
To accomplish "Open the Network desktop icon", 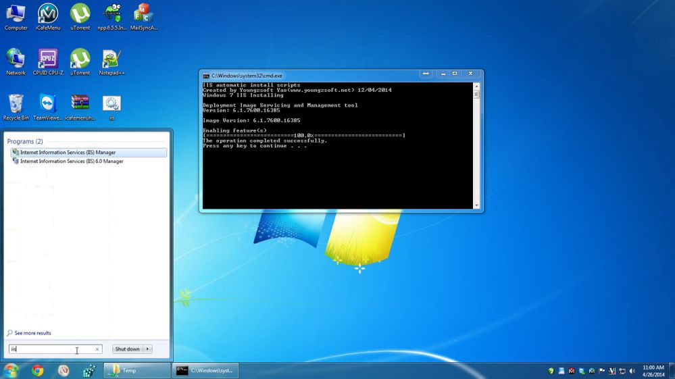I will coord(16,62).
